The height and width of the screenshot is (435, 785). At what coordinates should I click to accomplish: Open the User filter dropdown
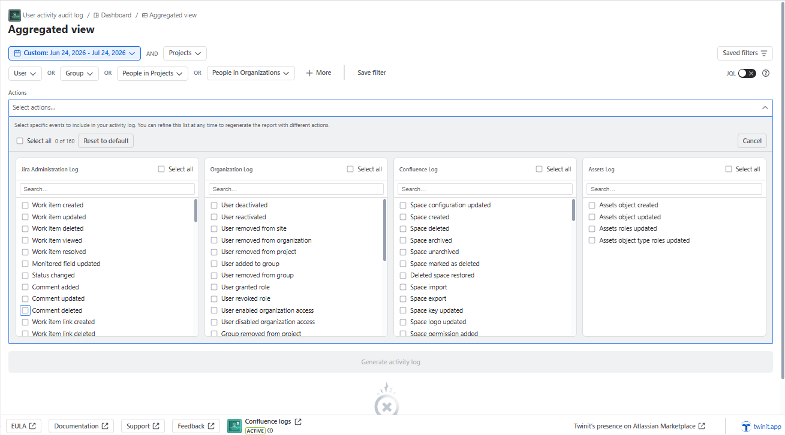pos(25,73)
